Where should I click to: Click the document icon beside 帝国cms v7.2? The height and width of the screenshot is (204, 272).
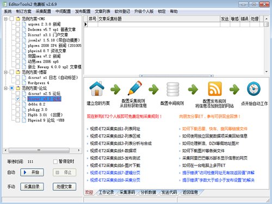click(x=24, y=56)
